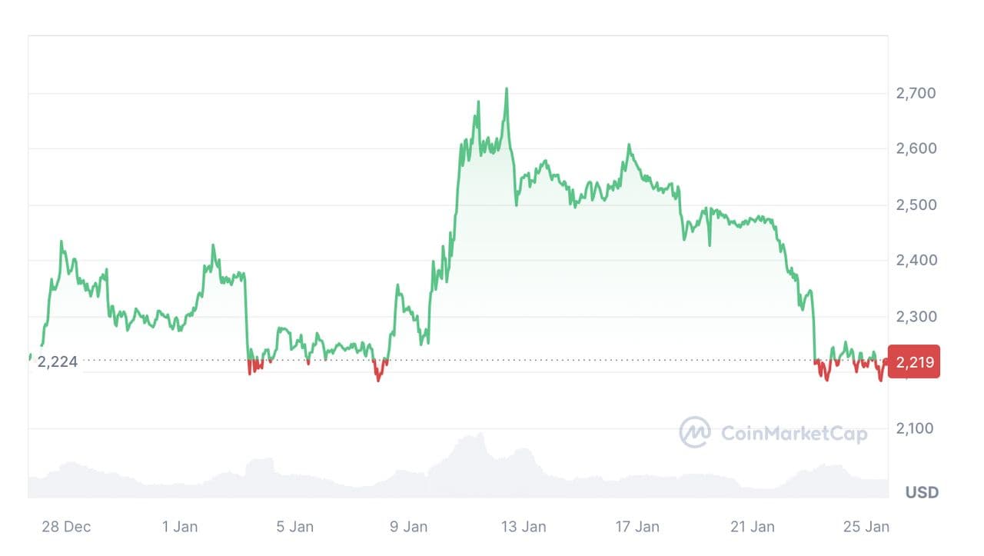Screen dimensions: 984x556
Task: Select the 9 Jan date label
Action: (x=408, y=527)
